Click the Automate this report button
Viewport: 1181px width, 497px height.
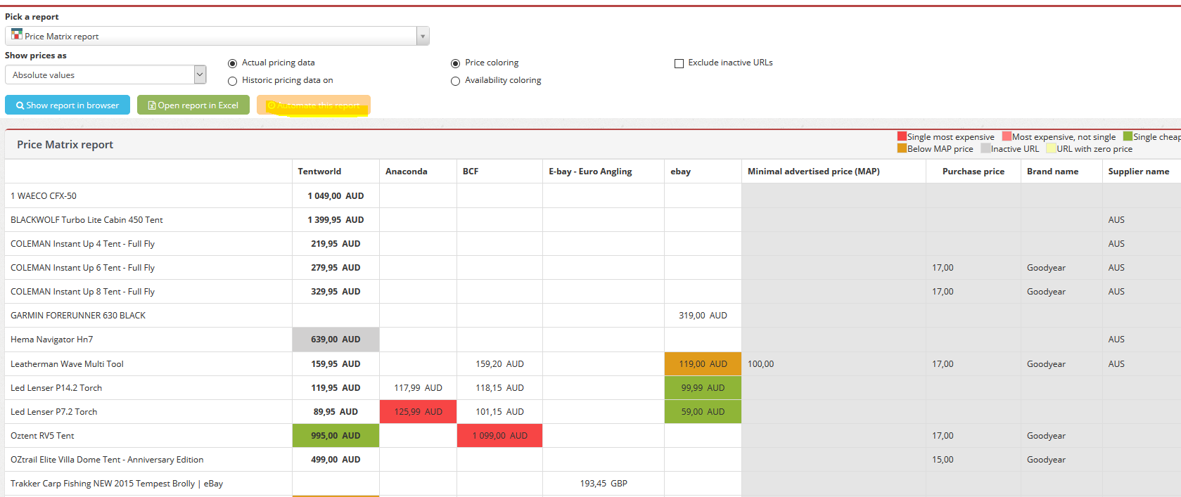[x=314, y=105]
